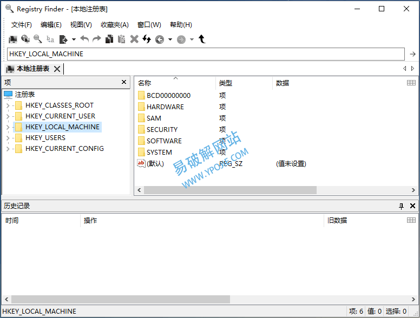
Task: Click the address bar showing HKEY_LOCAL_MACHINE
Action: [206, 54]
